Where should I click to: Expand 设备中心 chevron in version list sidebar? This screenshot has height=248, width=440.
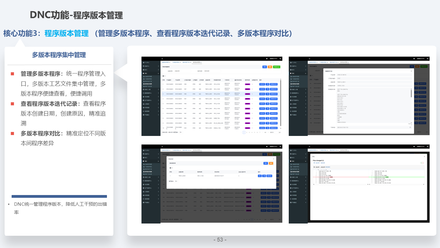point(158,66)
